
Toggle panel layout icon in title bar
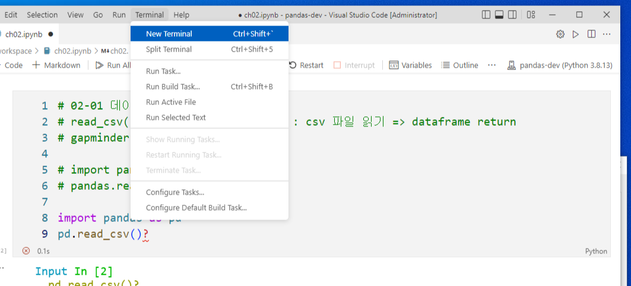499,15
